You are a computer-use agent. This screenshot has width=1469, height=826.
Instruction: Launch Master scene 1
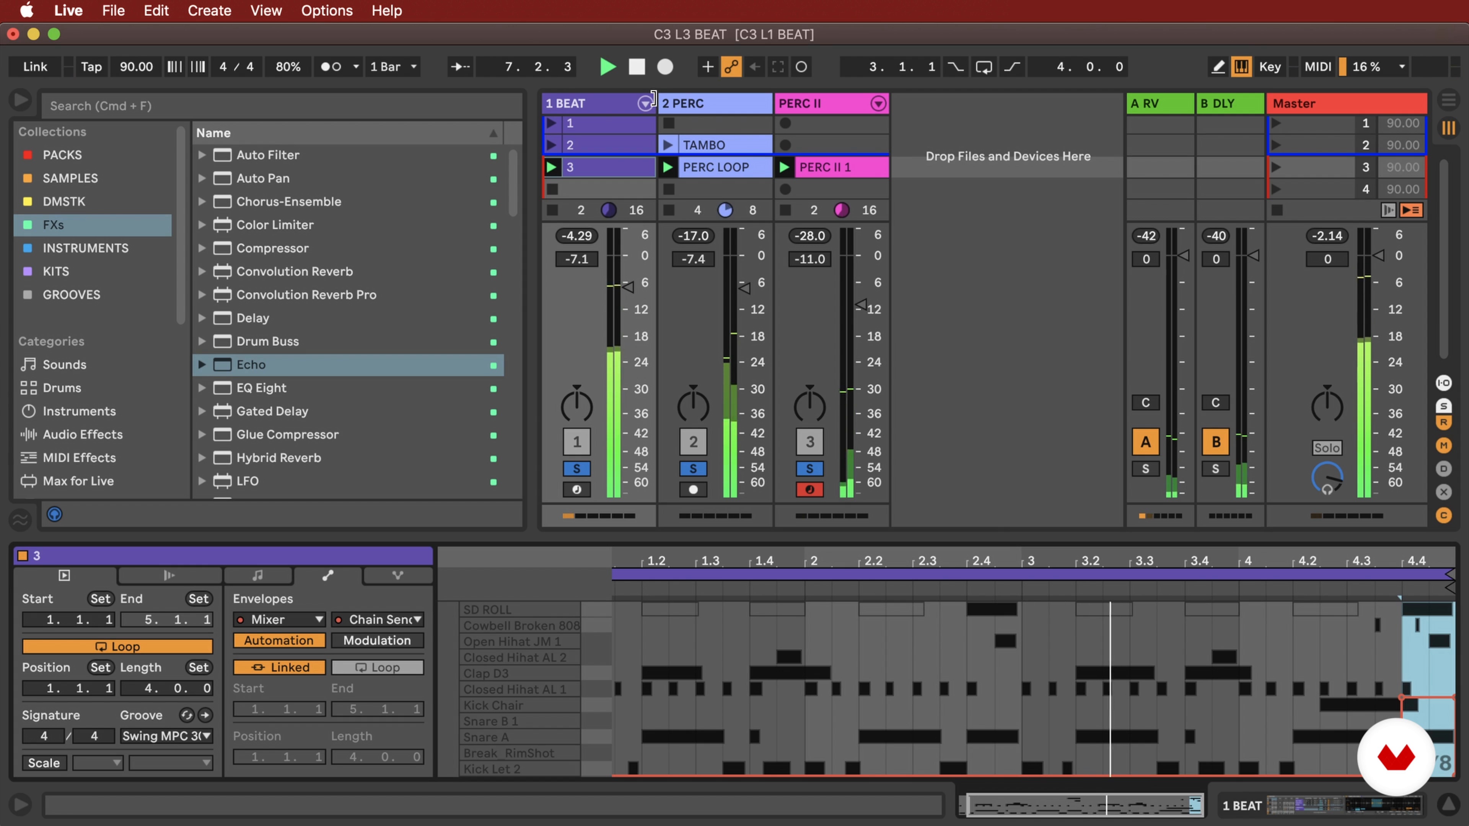coord(1276,123)
